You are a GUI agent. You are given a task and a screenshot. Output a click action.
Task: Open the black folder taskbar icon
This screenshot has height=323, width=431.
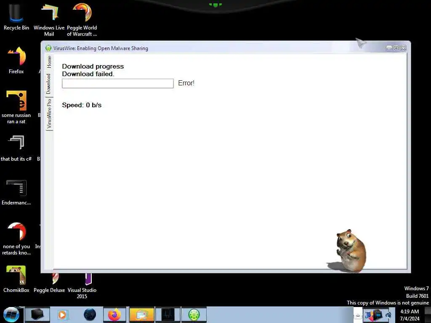click(x=37, y=315)
